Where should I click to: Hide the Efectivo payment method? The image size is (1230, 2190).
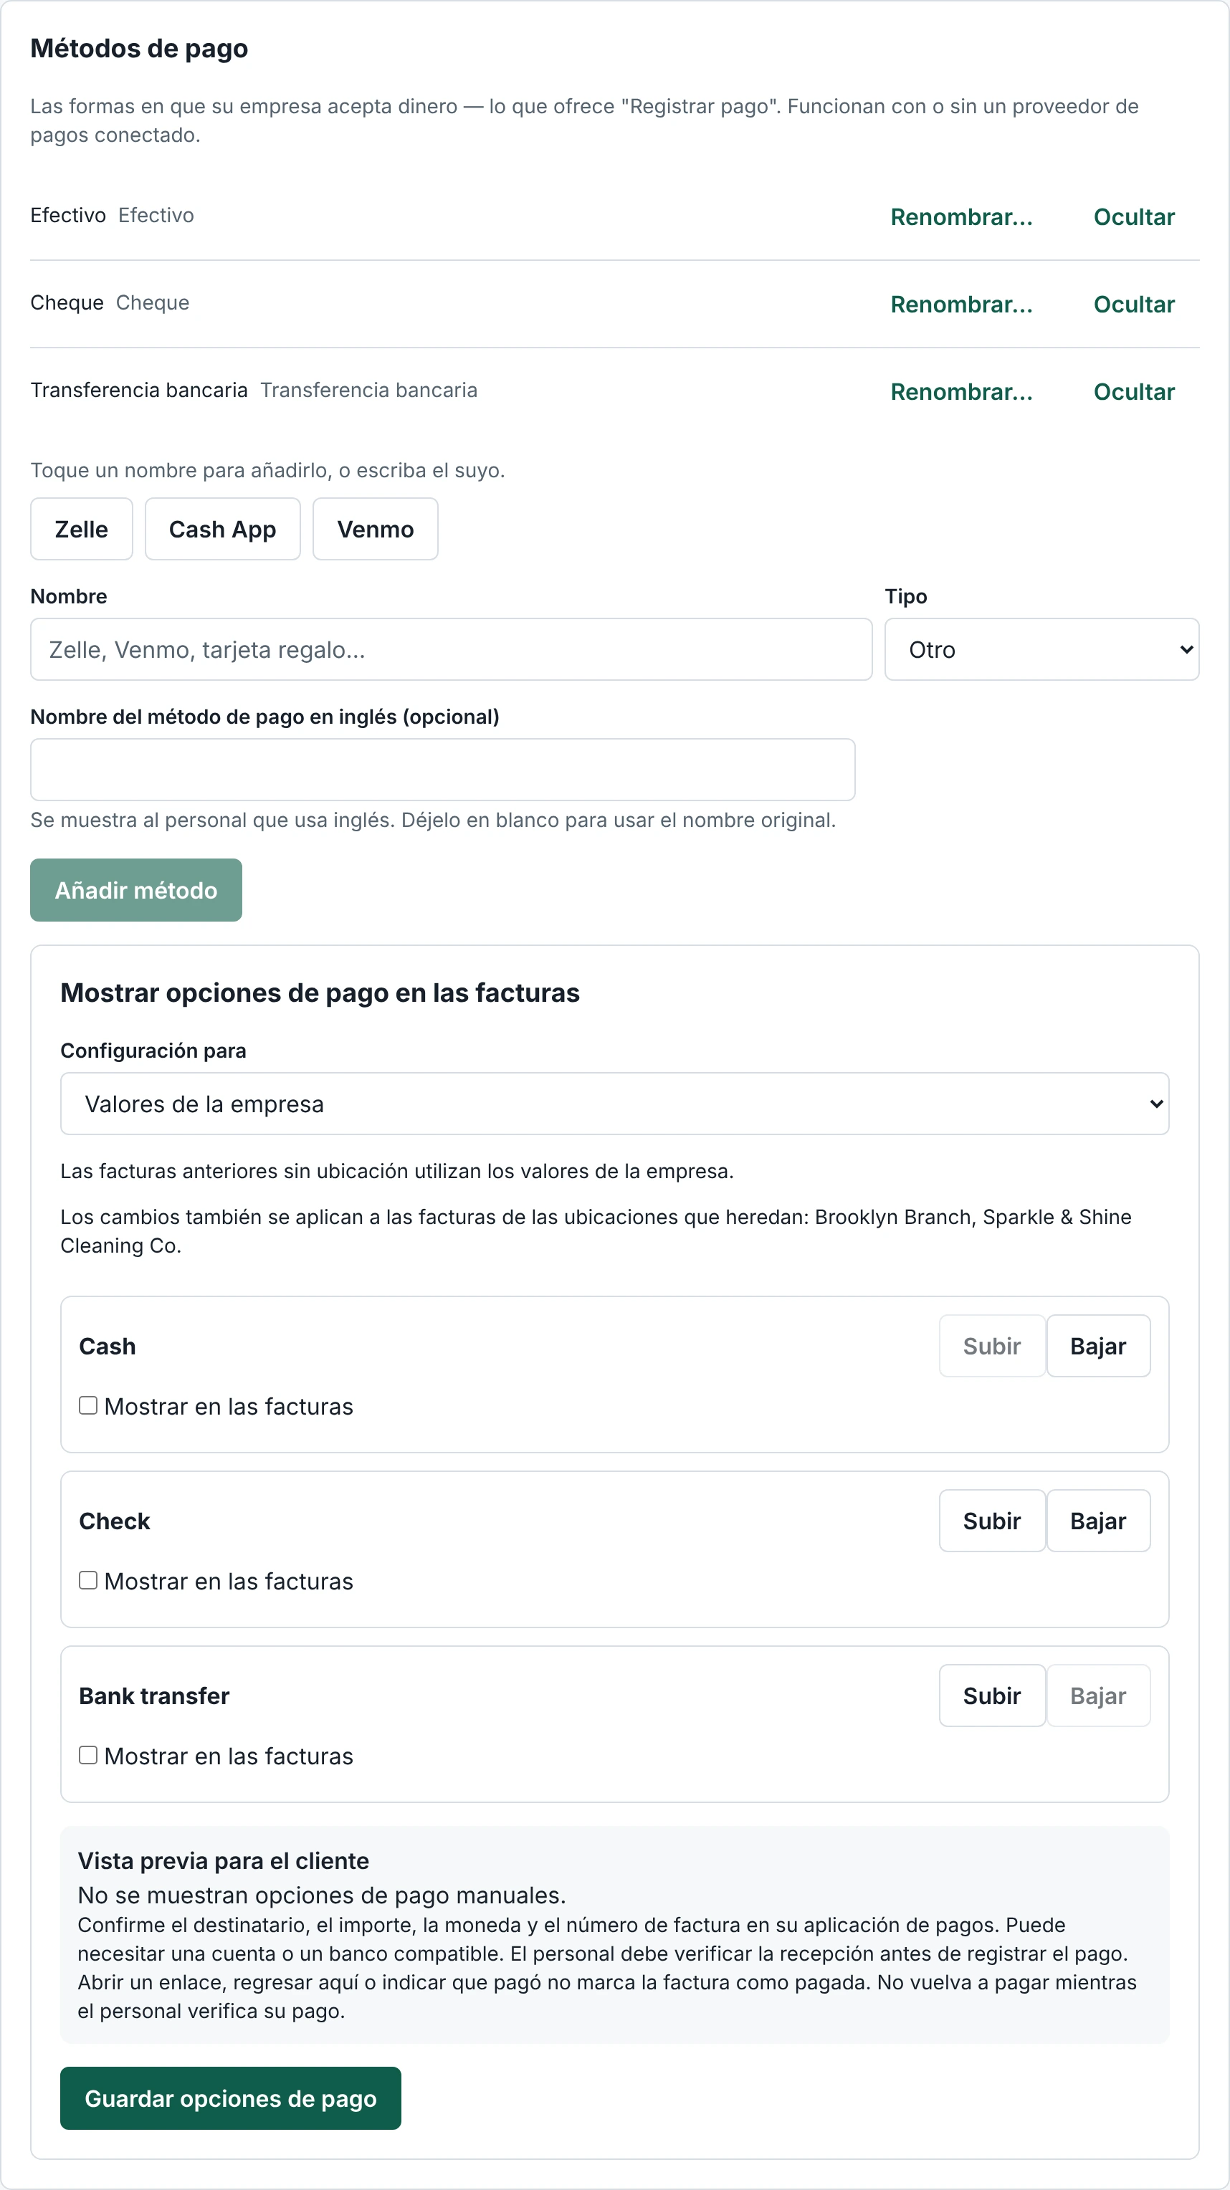pyautogui.click(x=1134, y=217)
